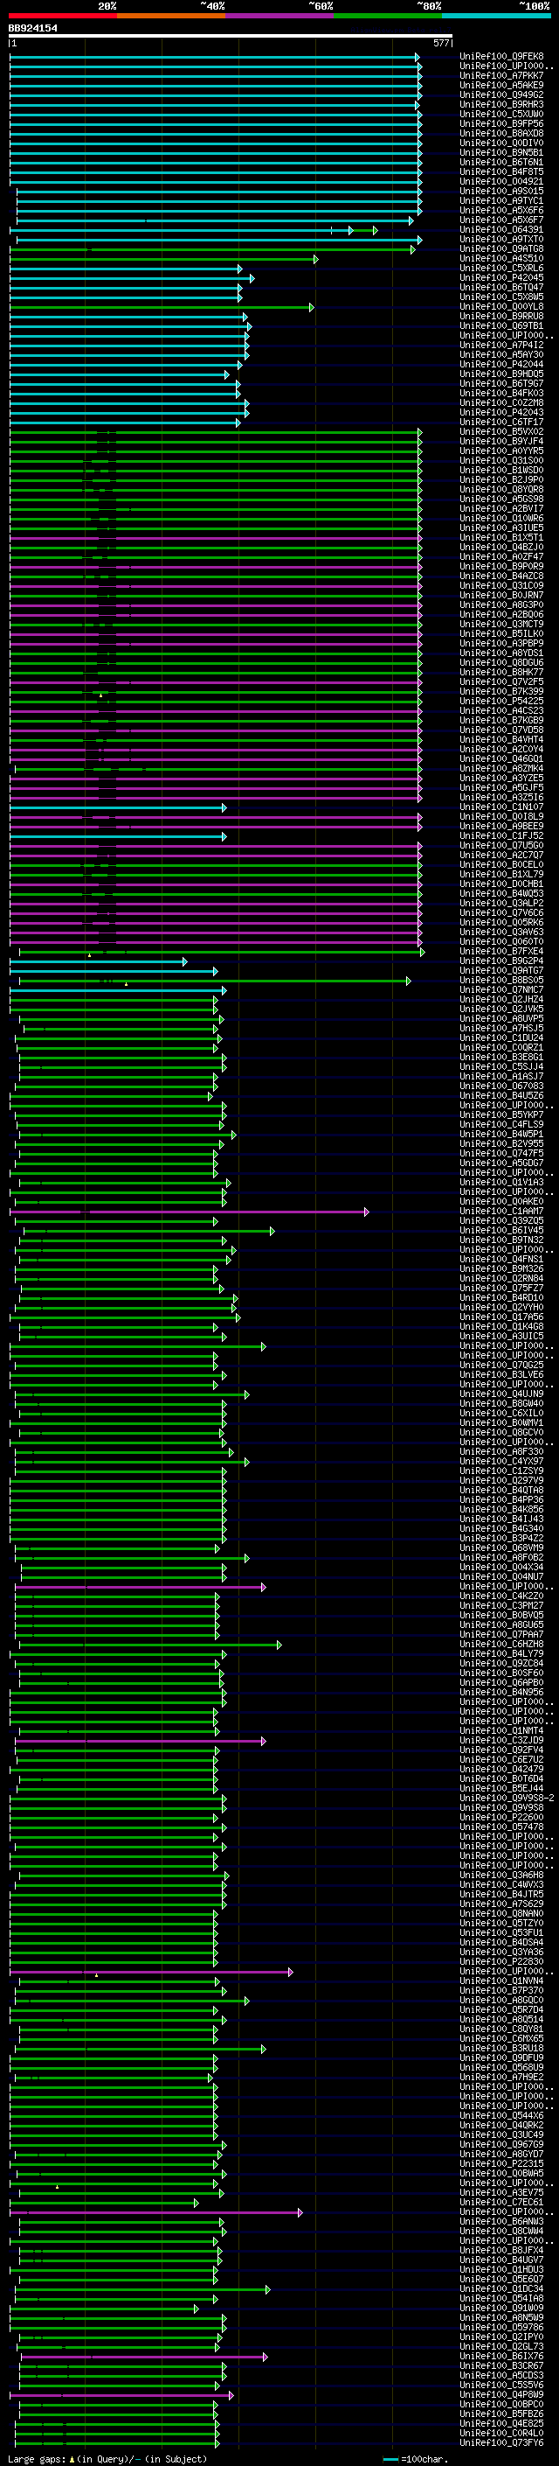Screen dimensions: 559x2466
Task: Select hit label UniRef100_B0CEL0
Action: pyautogui.click(x=501, y=864)
